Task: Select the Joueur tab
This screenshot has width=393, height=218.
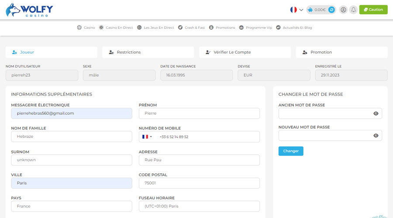Action: click(52, 52)
